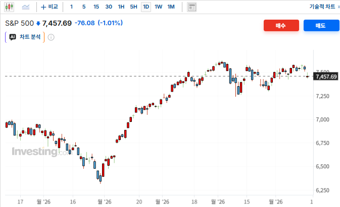Click the blue 매도 sell button
This screenshot has width=340, height=207.
pyautogui.click(x=321, y=26)
